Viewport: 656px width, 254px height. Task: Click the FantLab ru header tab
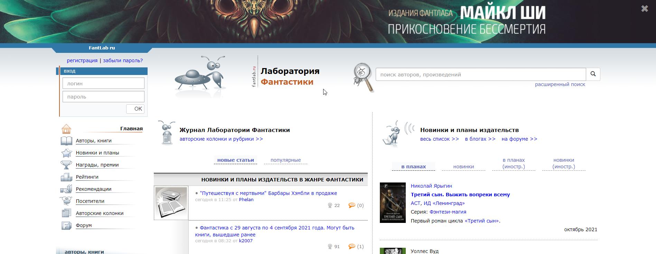[x=102, y=48]
